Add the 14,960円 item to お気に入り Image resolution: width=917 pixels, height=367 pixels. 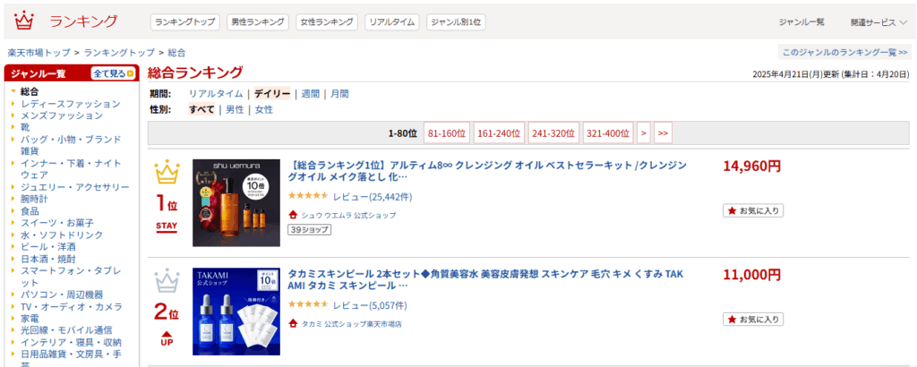pos(753,210)
